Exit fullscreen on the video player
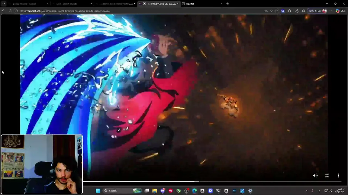The height and width of the screenshot is (195, 348). pos(327,175)
